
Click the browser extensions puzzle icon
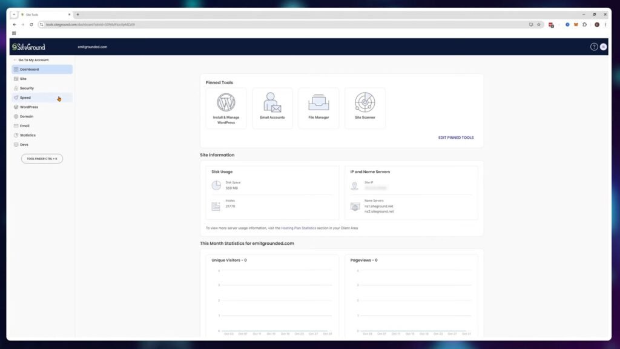click(585, 24)
